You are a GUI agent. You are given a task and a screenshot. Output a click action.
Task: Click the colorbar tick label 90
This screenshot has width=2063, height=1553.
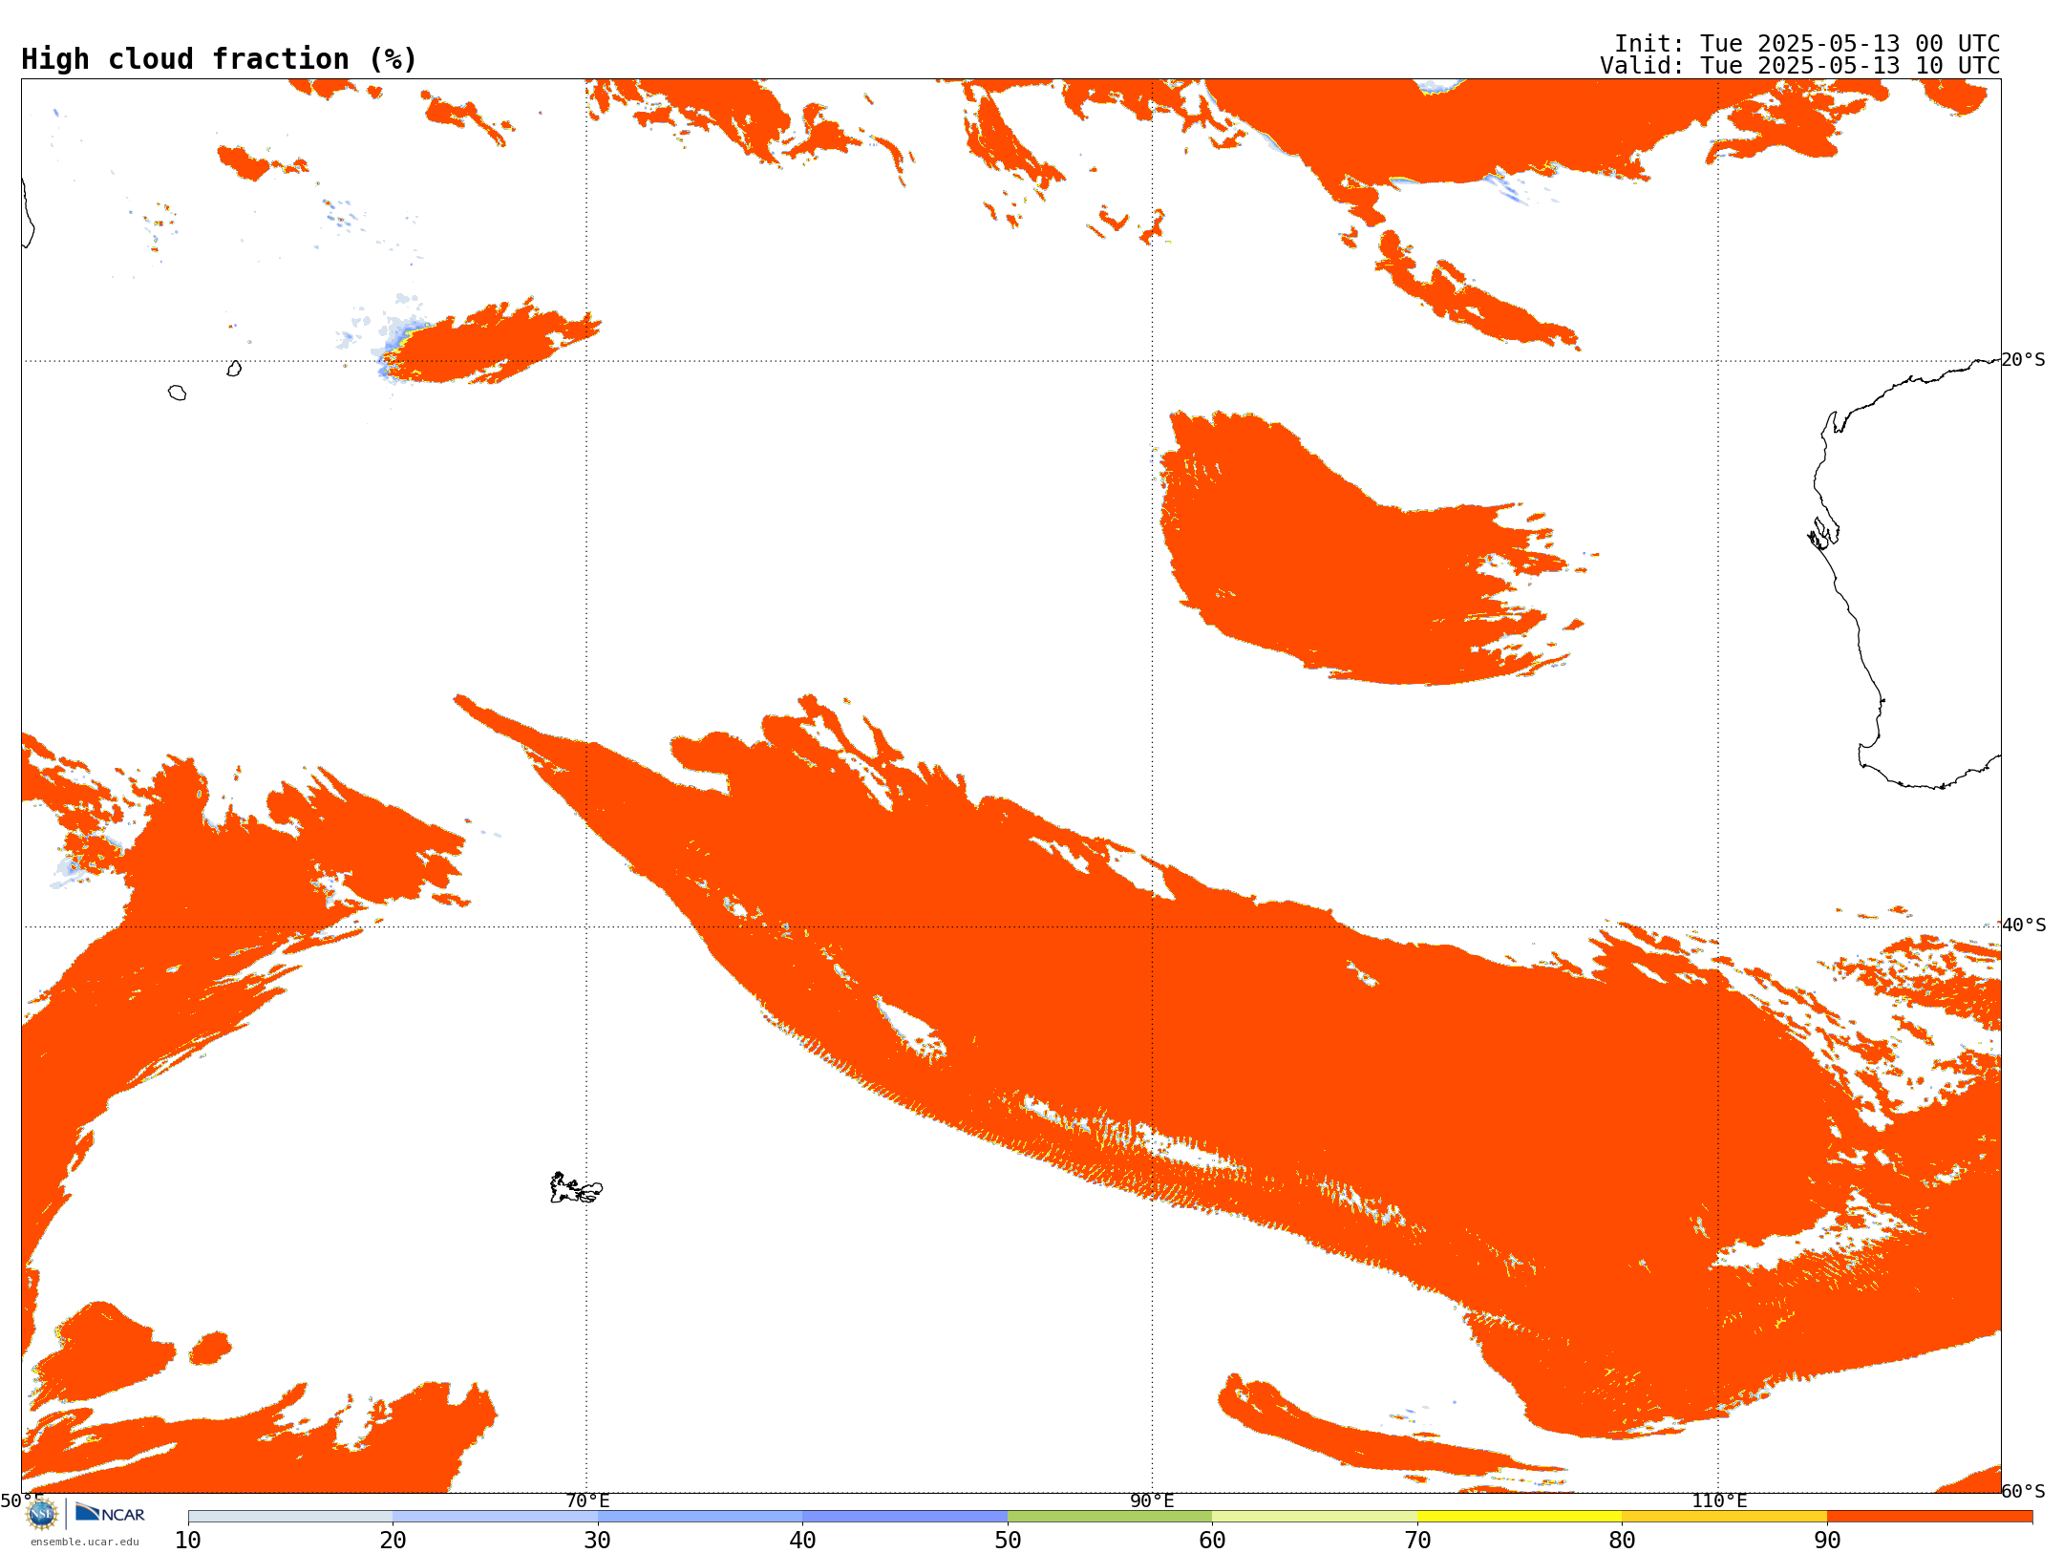[x=1827, y=1541]
